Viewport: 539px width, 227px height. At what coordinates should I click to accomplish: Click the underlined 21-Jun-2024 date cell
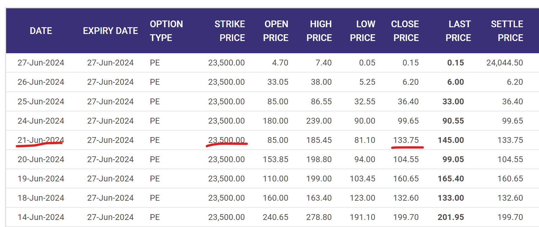tap(41, 140)
